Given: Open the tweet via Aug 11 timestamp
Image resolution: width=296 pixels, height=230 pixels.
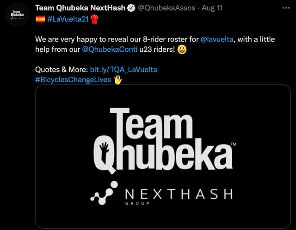Looking at the screenshot, I should [x=212, y=8].
